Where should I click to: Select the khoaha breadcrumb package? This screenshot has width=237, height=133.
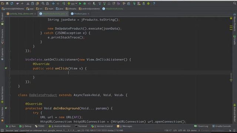[71, 9]
